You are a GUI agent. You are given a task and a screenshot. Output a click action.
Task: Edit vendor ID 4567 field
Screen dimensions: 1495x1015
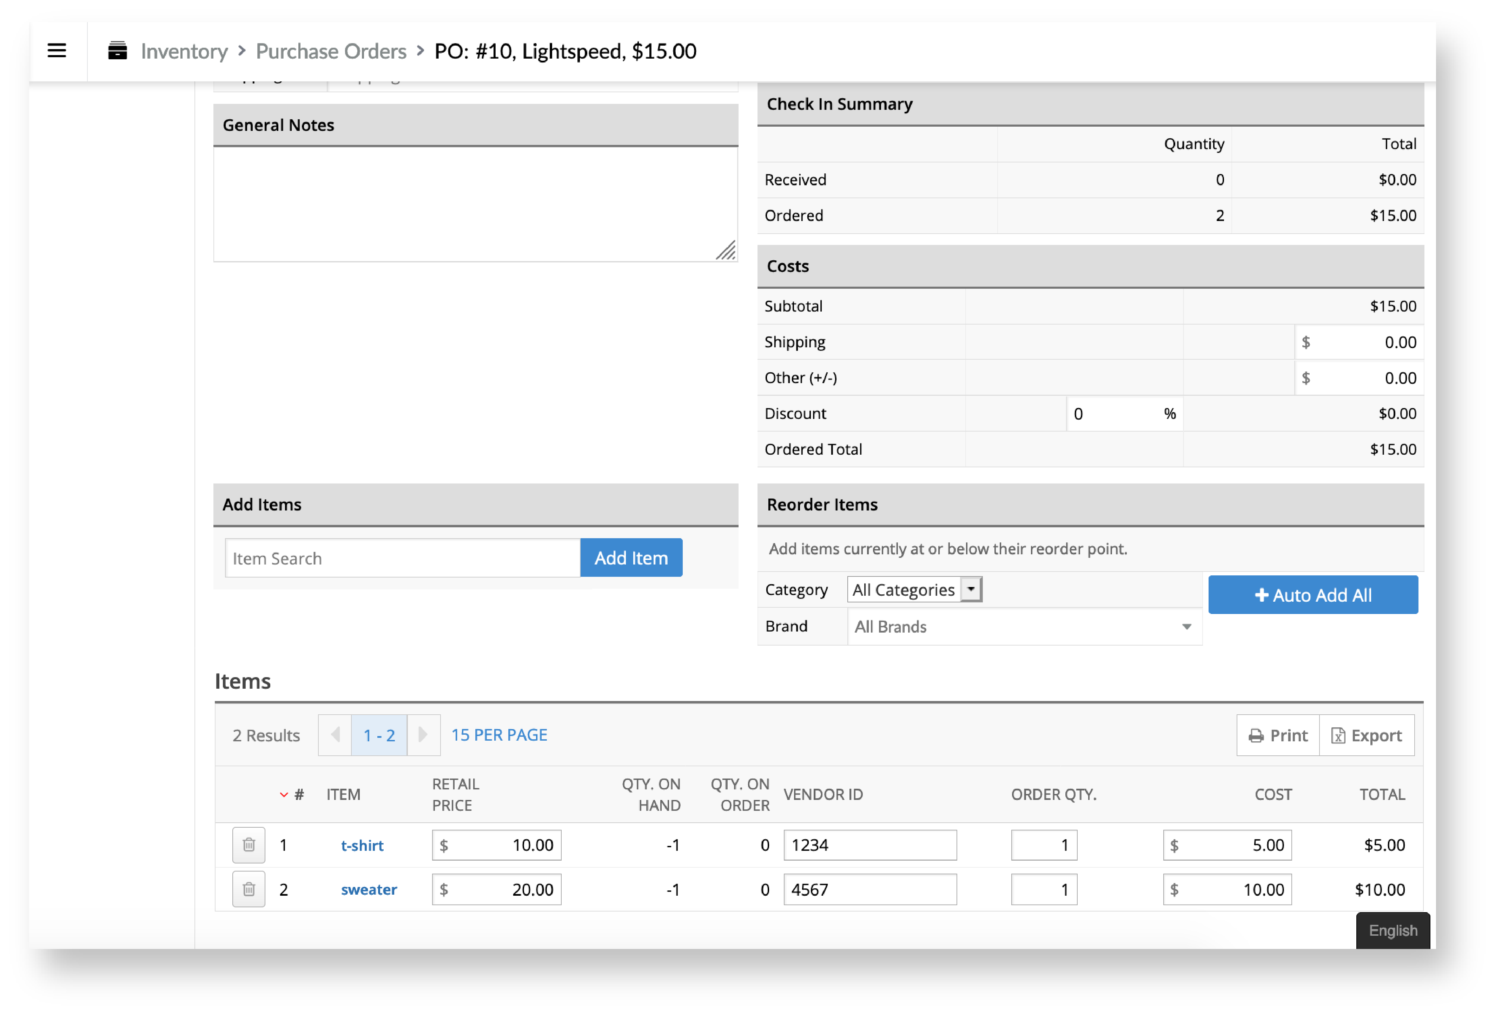click(x=870, y=890)
